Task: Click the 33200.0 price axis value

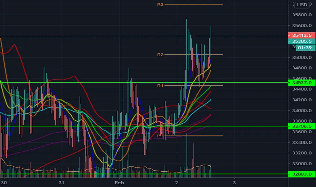Action: pos(302,153)
